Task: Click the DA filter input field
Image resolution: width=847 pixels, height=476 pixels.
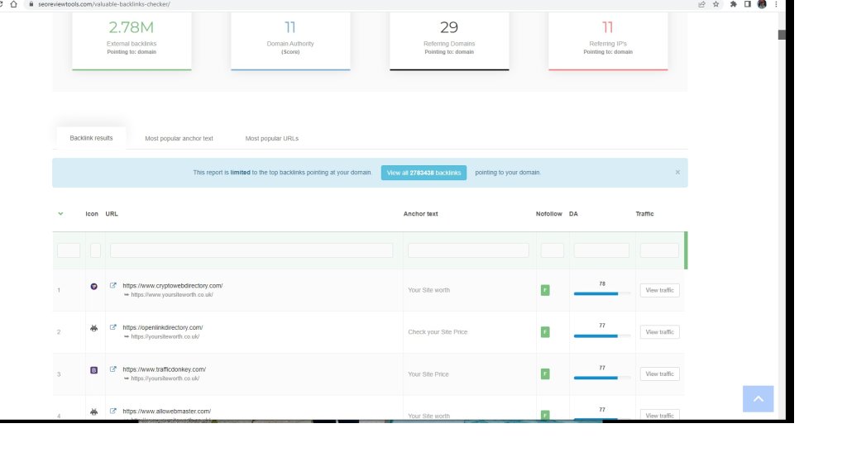Action: (x=601, y=250)
